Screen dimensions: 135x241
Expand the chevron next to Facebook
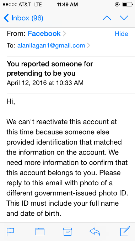pyautogui.click(x=64, y=34)
